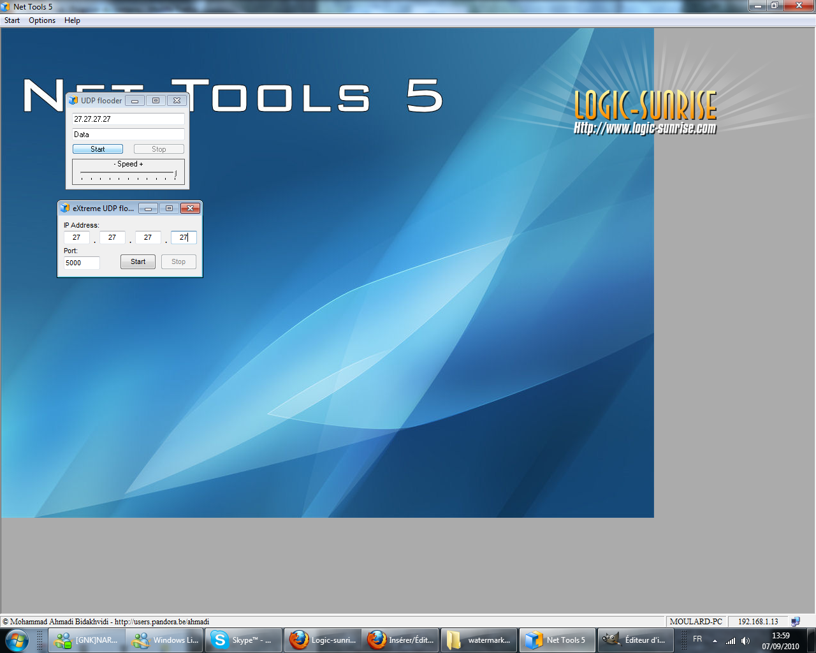The height and width of the screenshot is (653, 816).
Task: Click Stop in eXtreme UDP flooder
Action: [178, 262]
